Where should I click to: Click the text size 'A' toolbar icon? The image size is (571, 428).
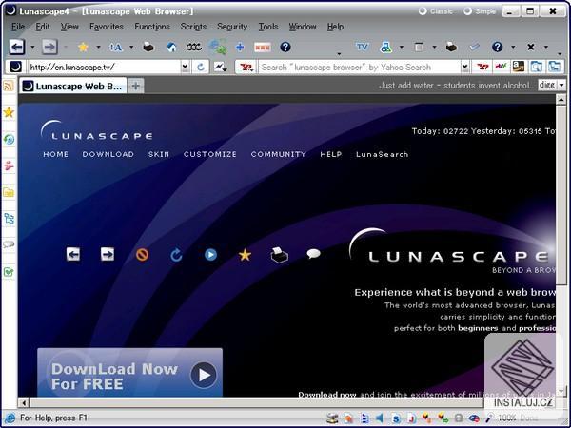click(116, 47)
